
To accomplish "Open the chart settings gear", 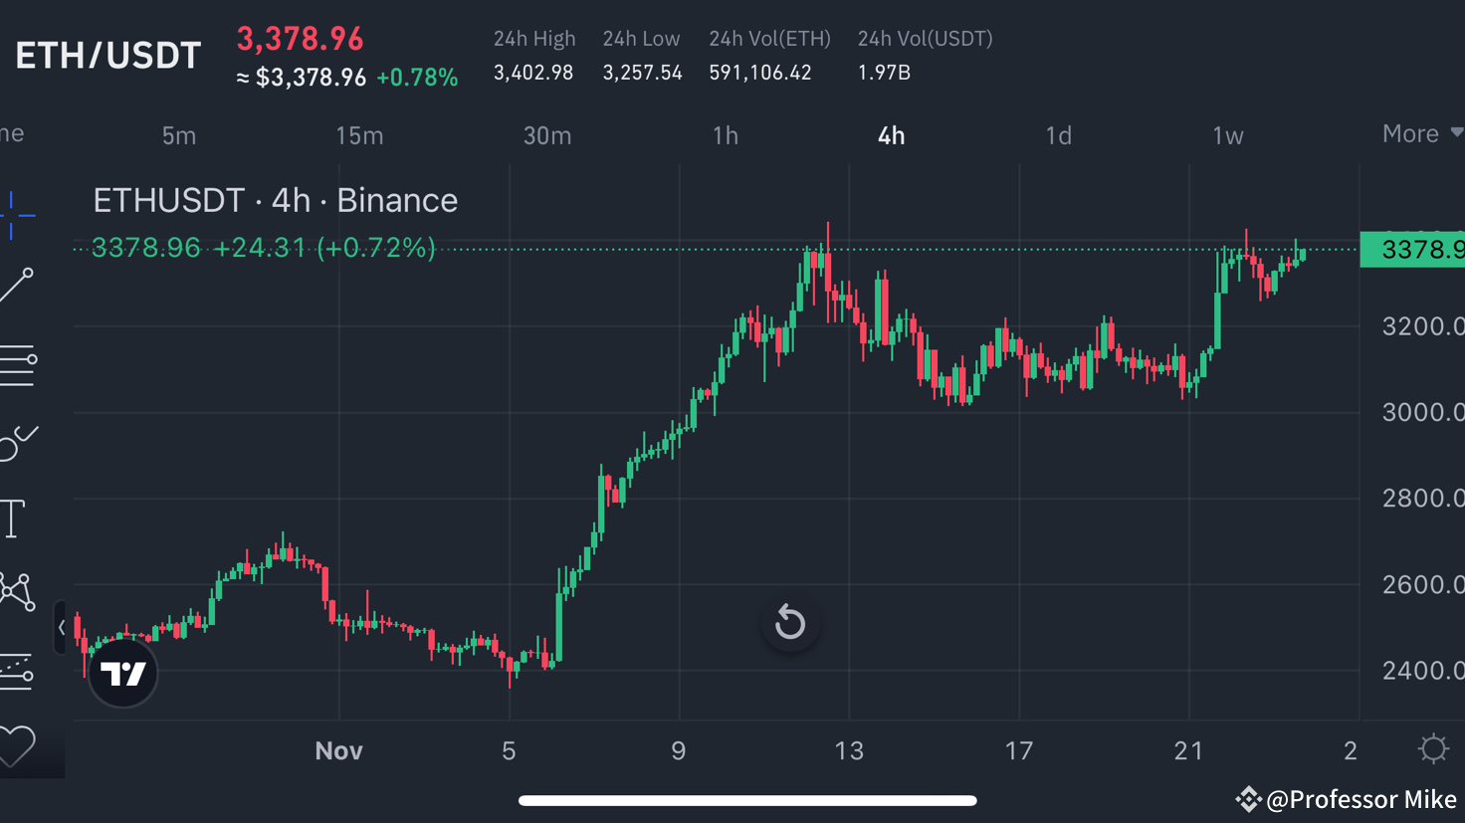I will (1431, 748).
